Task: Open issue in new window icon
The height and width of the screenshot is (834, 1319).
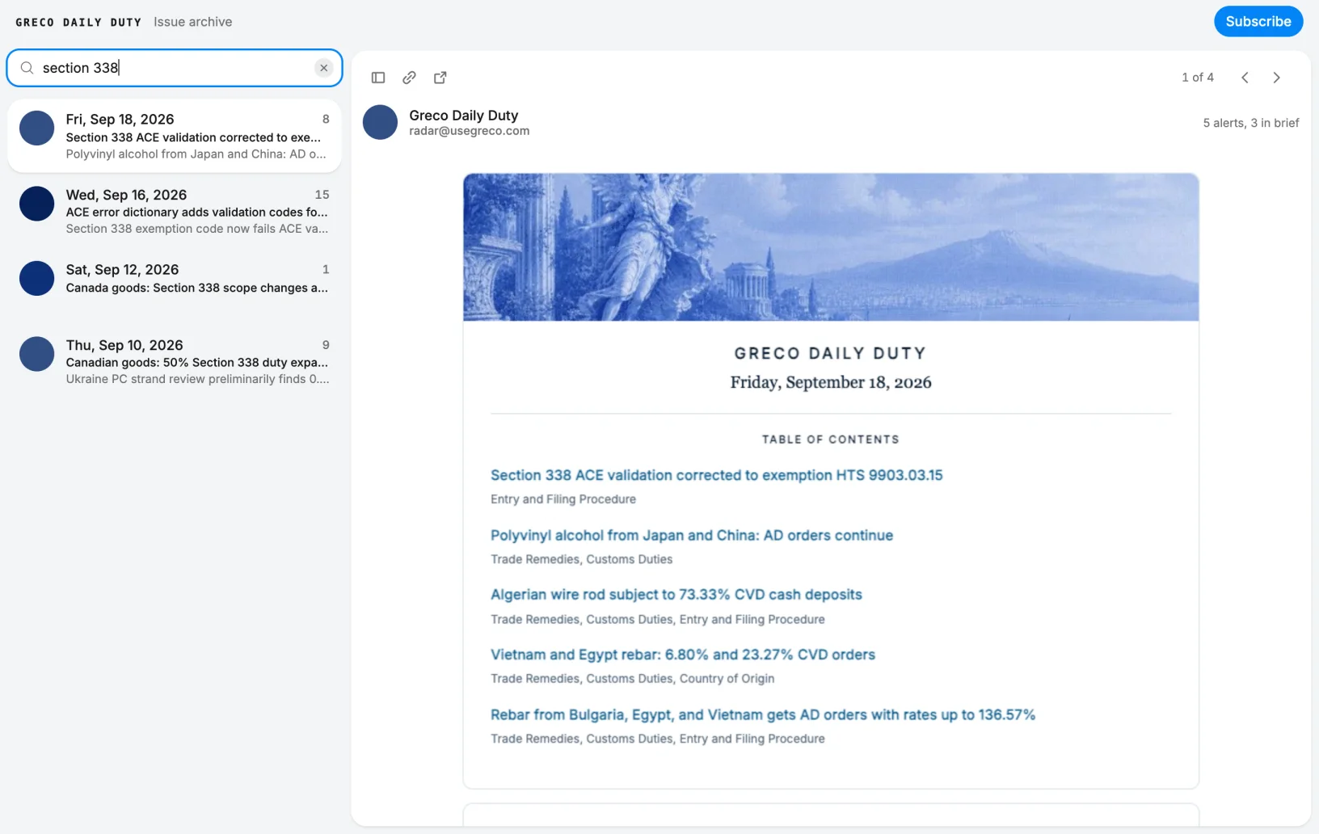Action: coord(440,78)
